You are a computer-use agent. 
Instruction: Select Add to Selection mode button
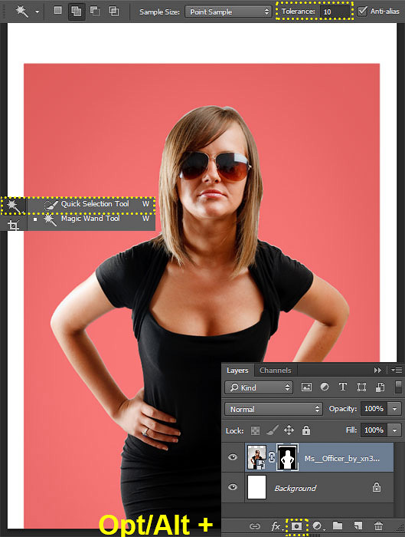[x=77, y=12]
